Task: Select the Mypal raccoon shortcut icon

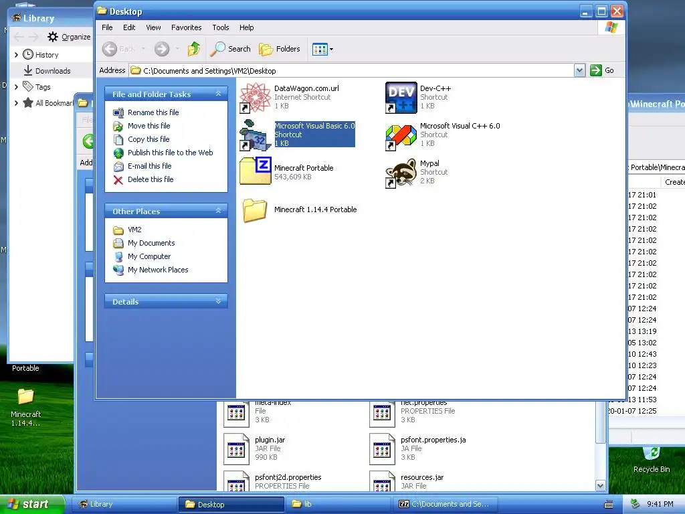Action: point(401,173)
